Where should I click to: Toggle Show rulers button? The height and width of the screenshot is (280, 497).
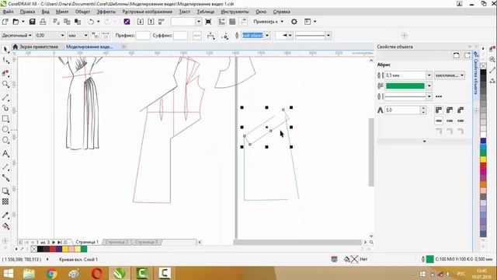221,22
